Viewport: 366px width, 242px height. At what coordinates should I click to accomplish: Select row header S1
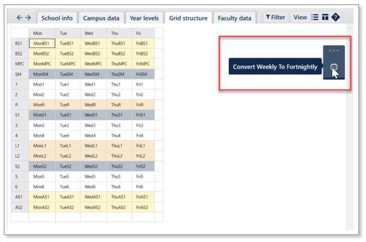(20, 115)
